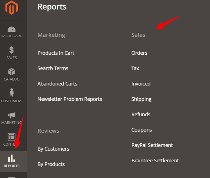
Task: Open reviews By Customers report
Action: (53, 149)
